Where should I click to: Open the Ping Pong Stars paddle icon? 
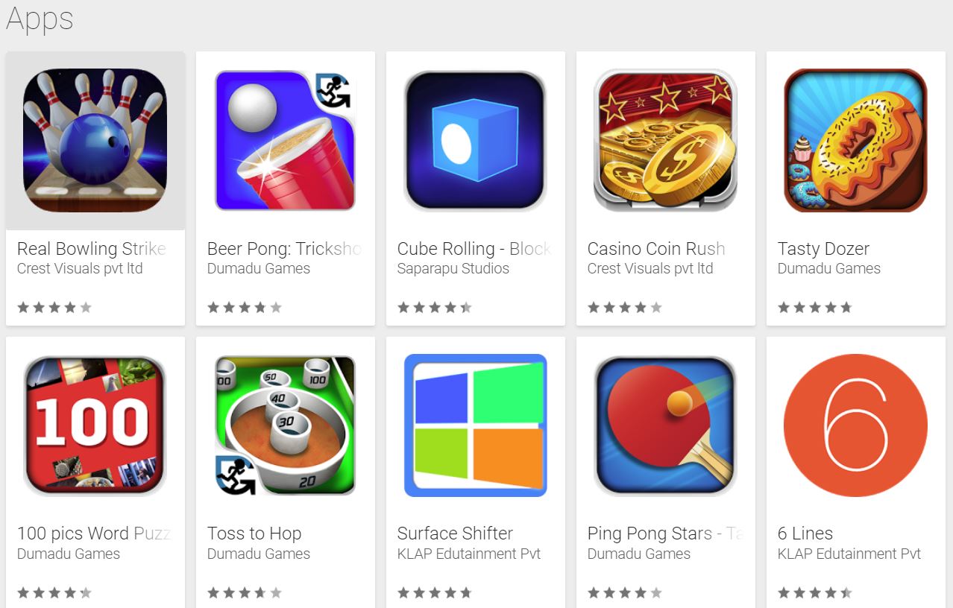click(x=666, y=425)
